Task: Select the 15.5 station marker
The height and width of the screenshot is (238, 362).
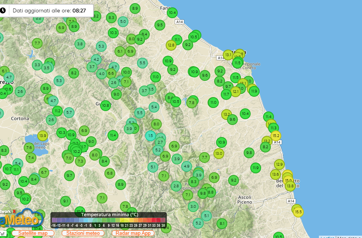Action: pos(298,212)
